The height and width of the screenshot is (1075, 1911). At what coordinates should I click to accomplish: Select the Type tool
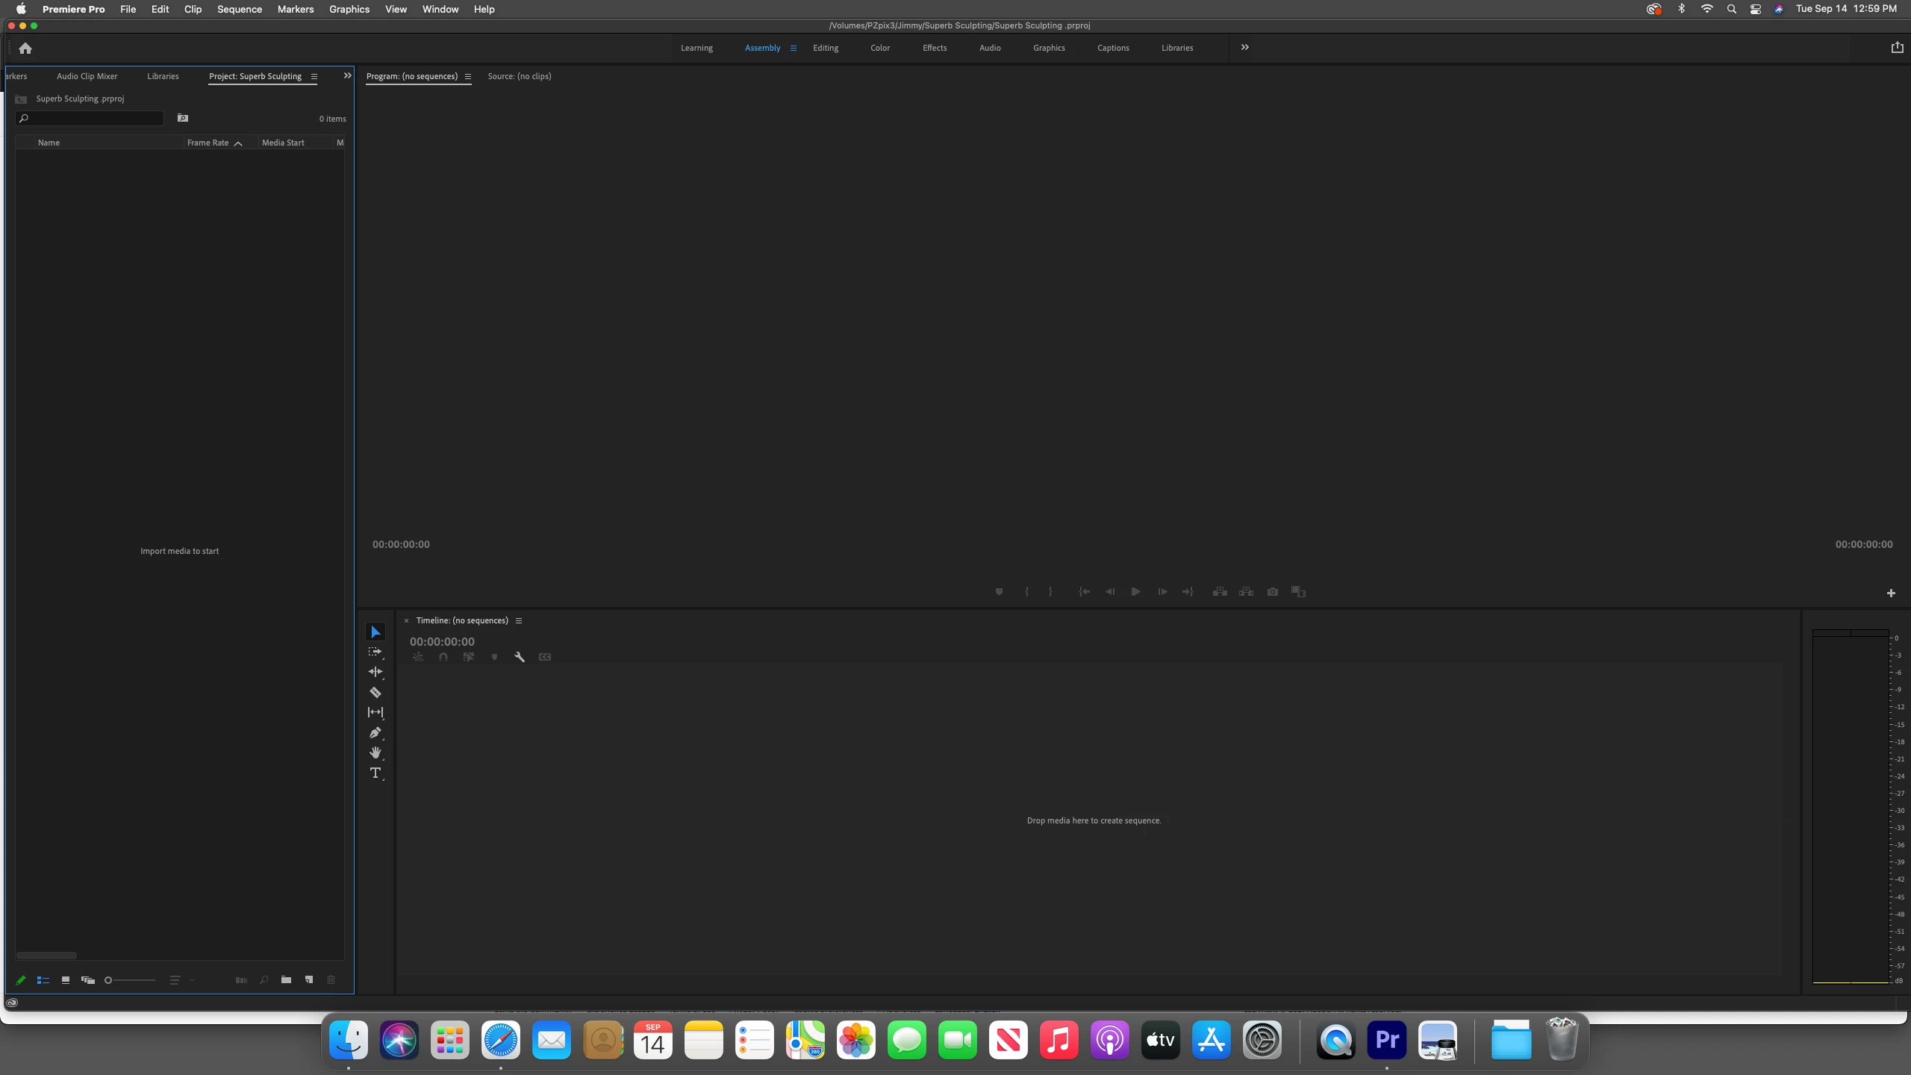375,773
